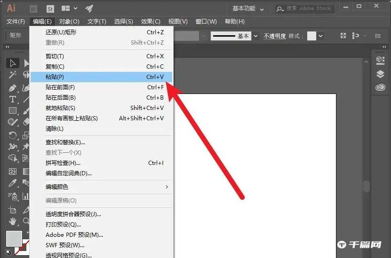Select the Hand tool
The height and width of the screenshot is (258, 391).
[x=12, y=221]
